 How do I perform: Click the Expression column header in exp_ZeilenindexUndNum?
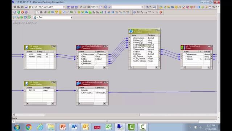pos(100,52)
